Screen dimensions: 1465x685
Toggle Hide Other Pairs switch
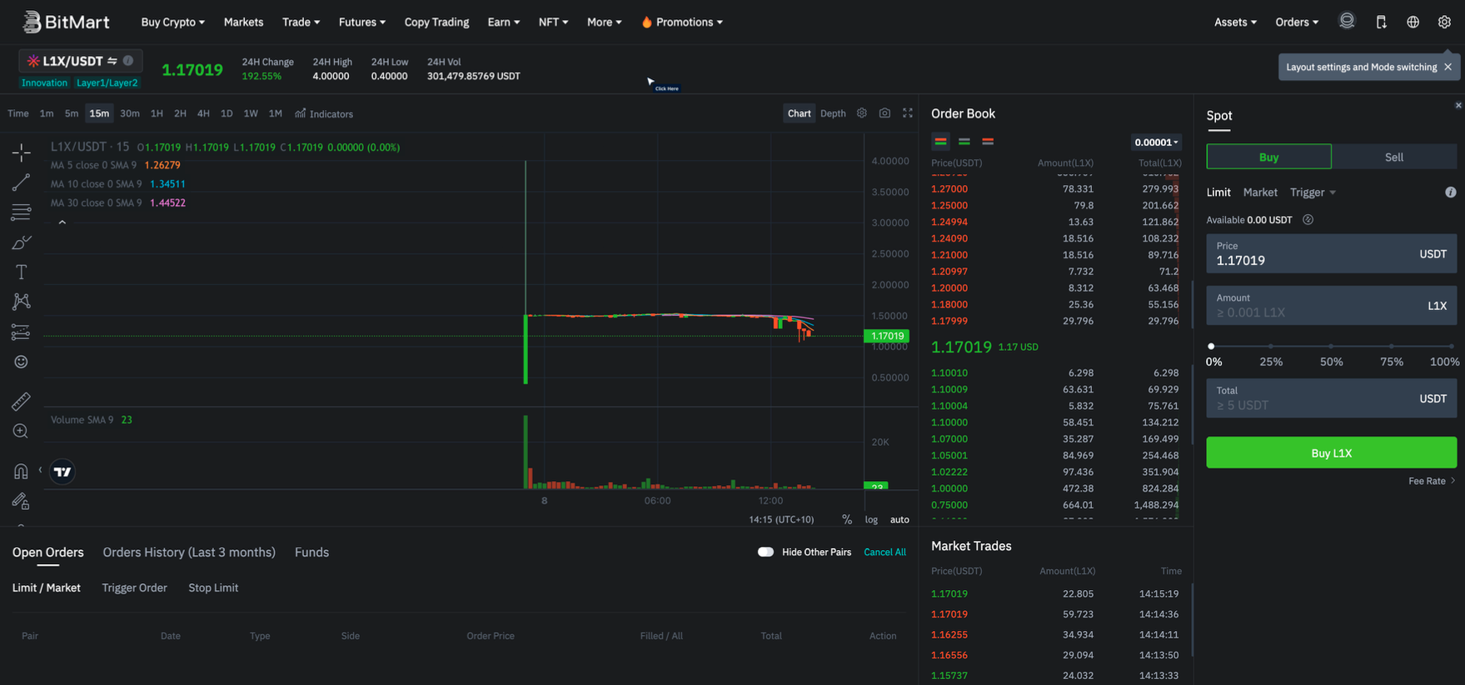765,552
